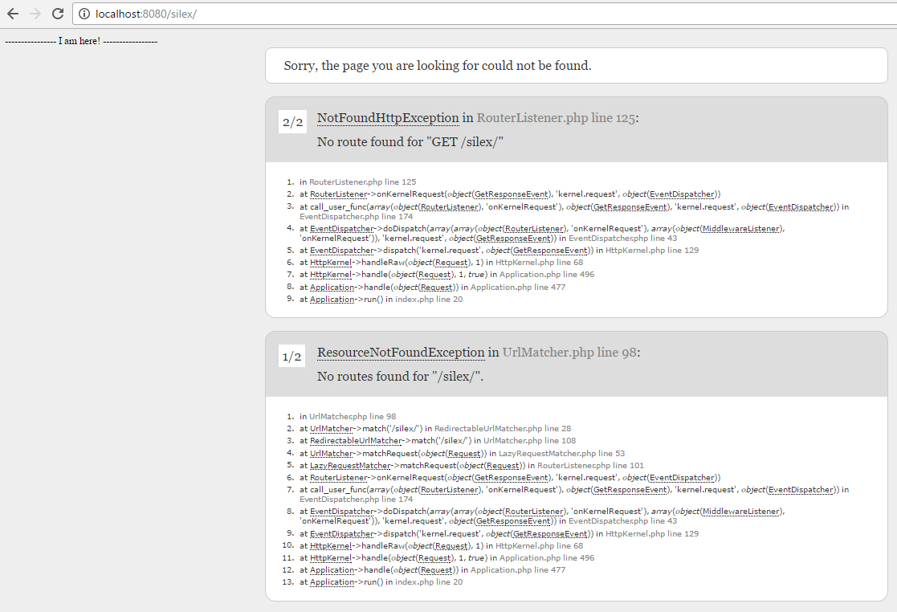This screenshot has height=612, width=897.
Task: Click the 1/2 exception counter badge
Action: click(292, 357)
